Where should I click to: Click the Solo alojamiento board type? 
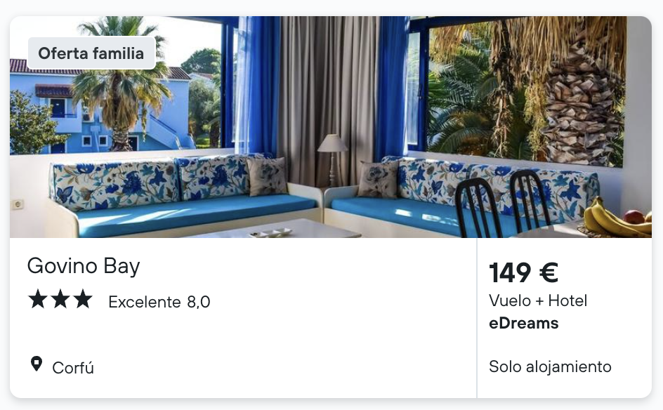[550, 366]
